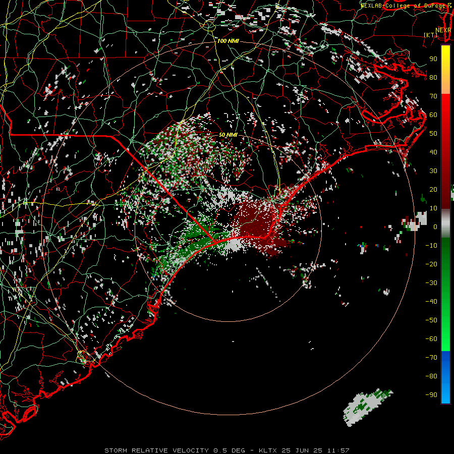
Task: Click the -30 value on velocity scale
Action: coord(431,283)
